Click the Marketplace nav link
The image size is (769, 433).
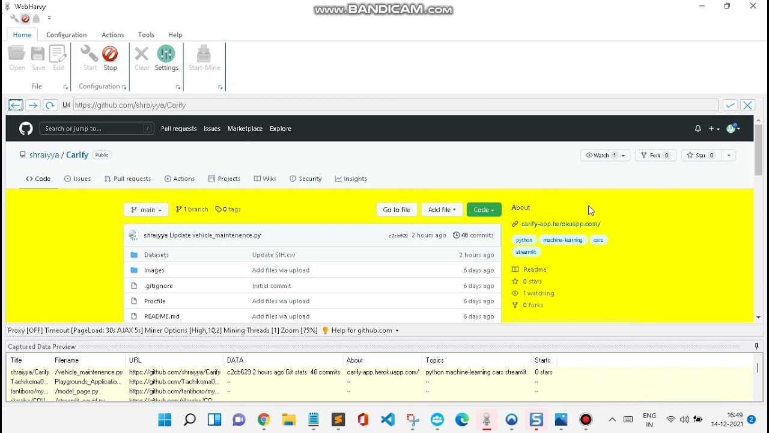tap(245, 129)
